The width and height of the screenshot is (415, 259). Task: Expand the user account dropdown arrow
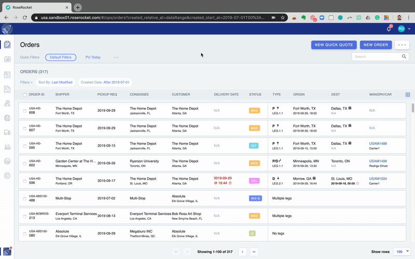[x=409, y=29]
